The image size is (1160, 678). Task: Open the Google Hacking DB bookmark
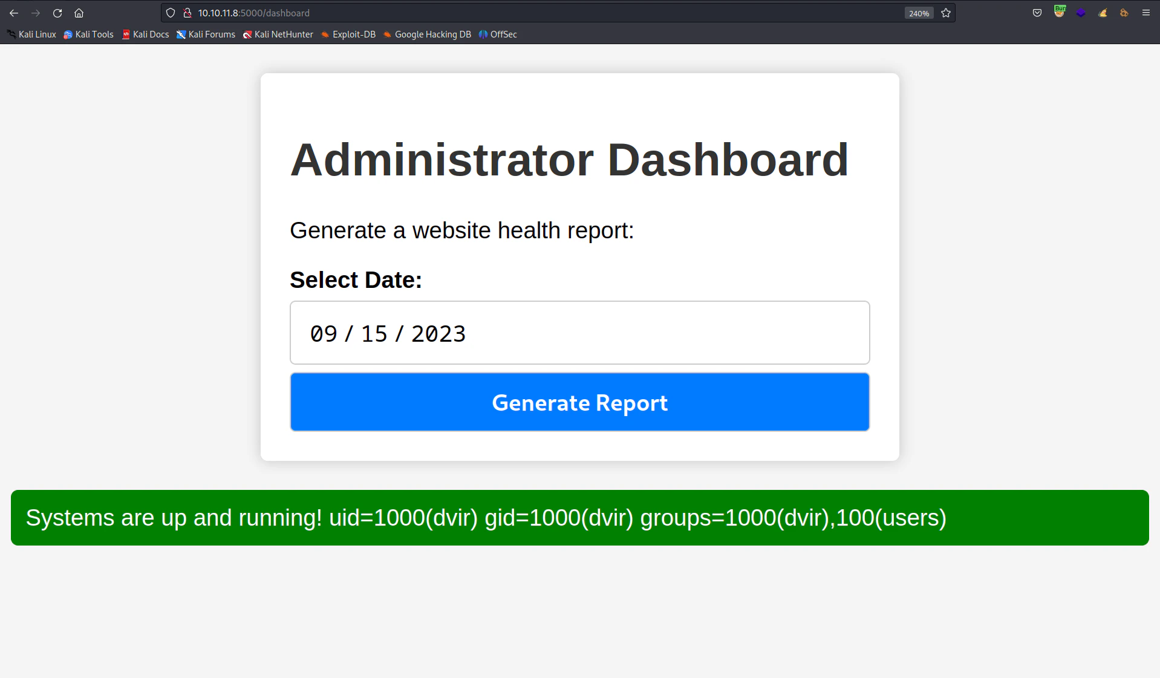[428, 34]
